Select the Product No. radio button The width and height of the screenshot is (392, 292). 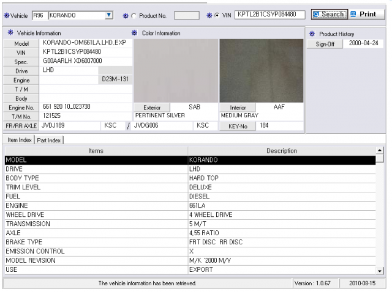134,16
